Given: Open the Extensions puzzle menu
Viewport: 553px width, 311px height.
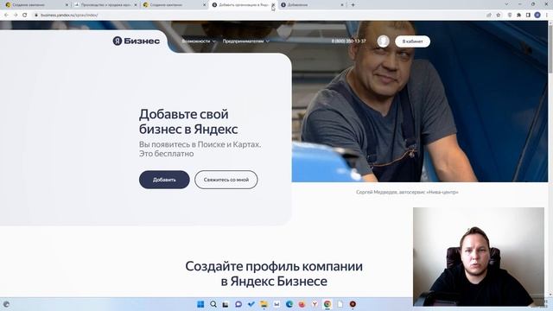Looking at the screenshot, I should [518, 16].
